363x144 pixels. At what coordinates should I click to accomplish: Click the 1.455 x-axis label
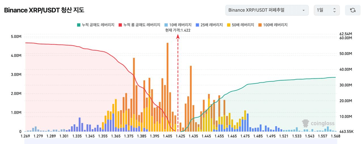coord(219,136)
